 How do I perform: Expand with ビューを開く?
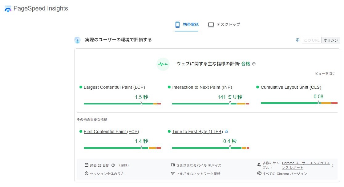[x=325, y=74]
